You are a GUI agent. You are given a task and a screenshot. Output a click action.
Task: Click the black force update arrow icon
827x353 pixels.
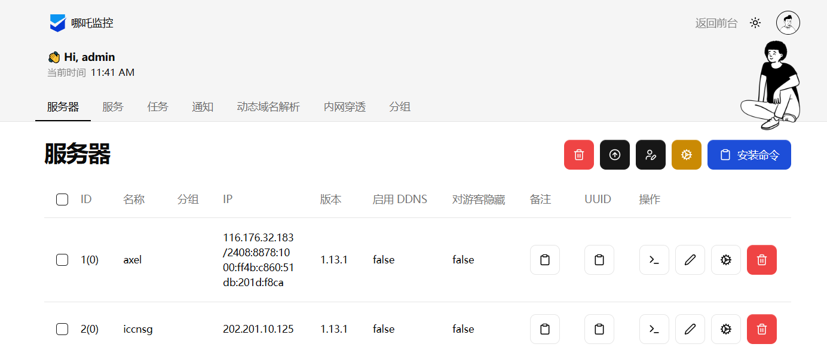coord(614,155)
